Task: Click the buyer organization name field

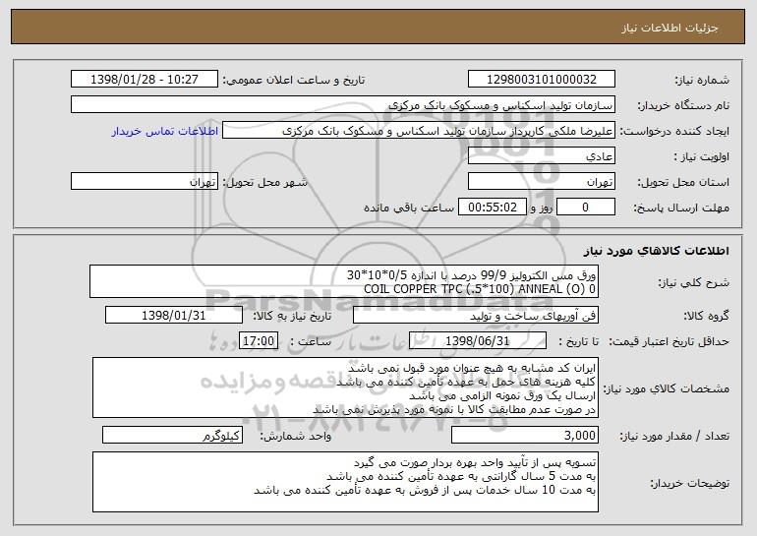Action: pos(343,105)
